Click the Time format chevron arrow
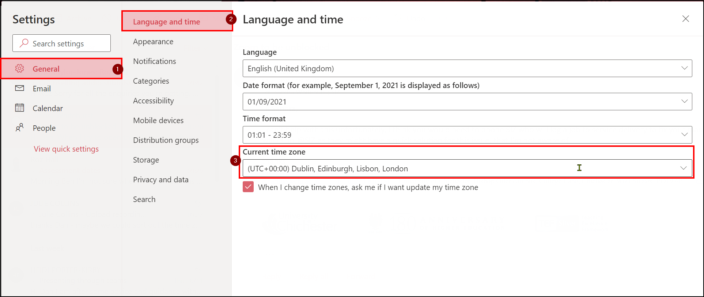 coord(684,135)
